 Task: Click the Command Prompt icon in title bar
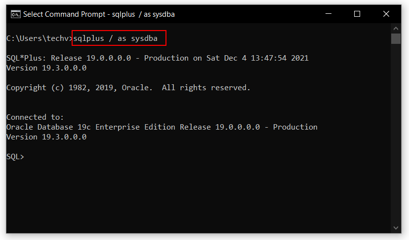click(15, 14)
